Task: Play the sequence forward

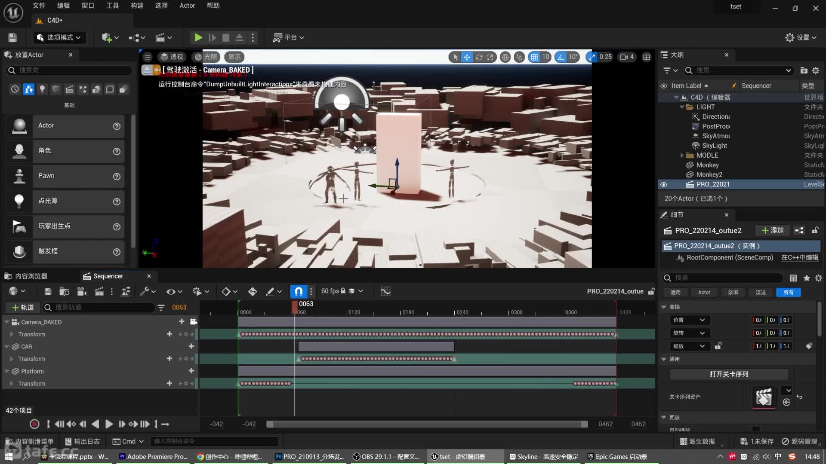Action: (109, 424)
